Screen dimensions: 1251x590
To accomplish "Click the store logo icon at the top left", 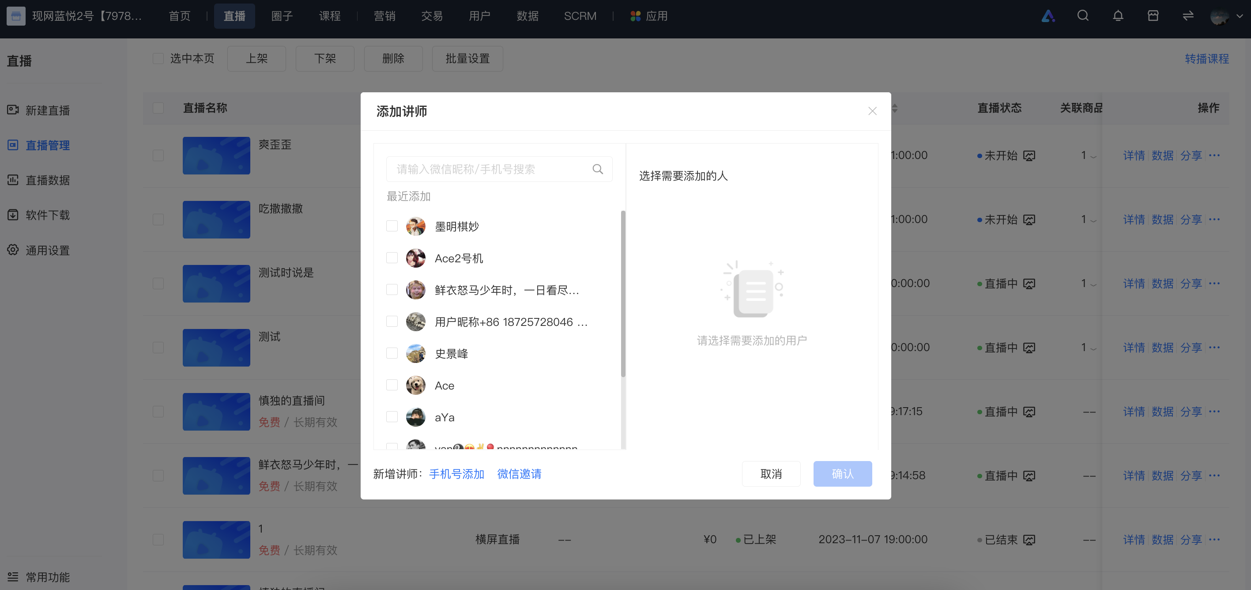I will click(16, 16).
